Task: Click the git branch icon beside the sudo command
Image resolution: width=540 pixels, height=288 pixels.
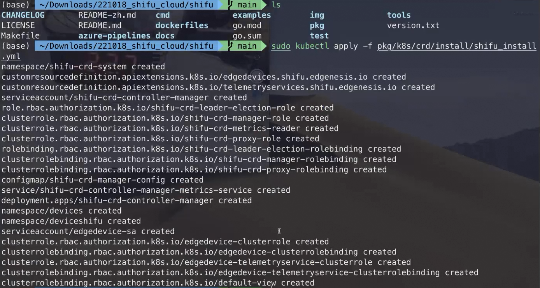Action: [231, 46]
